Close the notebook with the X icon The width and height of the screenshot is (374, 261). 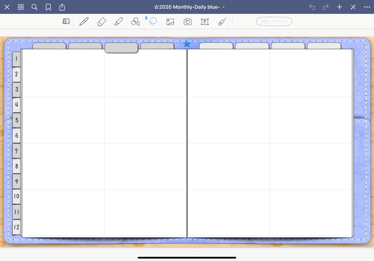tap(7, 7)
